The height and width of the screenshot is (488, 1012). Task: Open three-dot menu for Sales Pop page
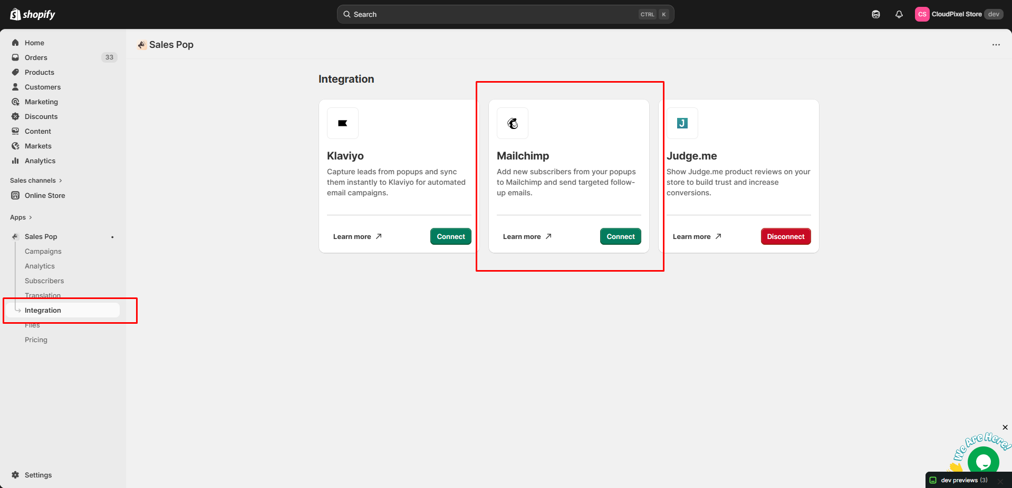(x=996, y=45)
